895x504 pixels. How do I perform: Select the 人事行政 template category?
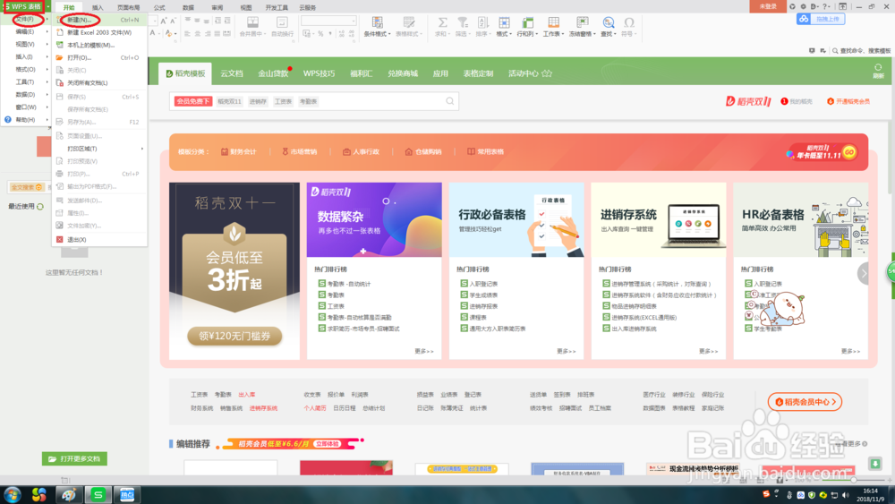click(x=361, y=152)
